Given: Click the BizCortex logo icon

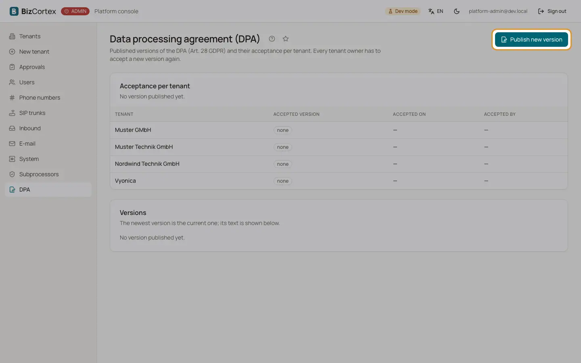Looking at the screenshot, I should [14, 11].
